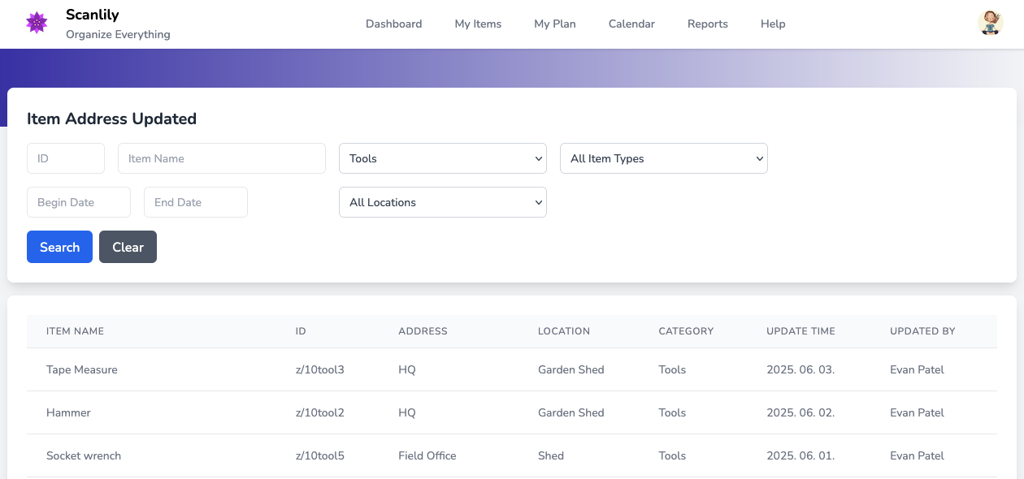Click the Scanlily purple flower logo
Screen dimensions: 1024x479
click(x=37, y=23)
